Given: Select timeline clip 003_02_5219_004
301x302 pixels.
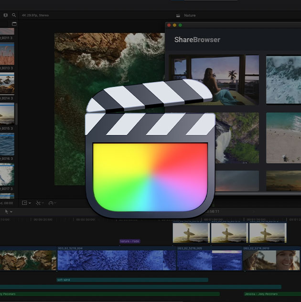Looking at the screenshot, I should point(117,259).
